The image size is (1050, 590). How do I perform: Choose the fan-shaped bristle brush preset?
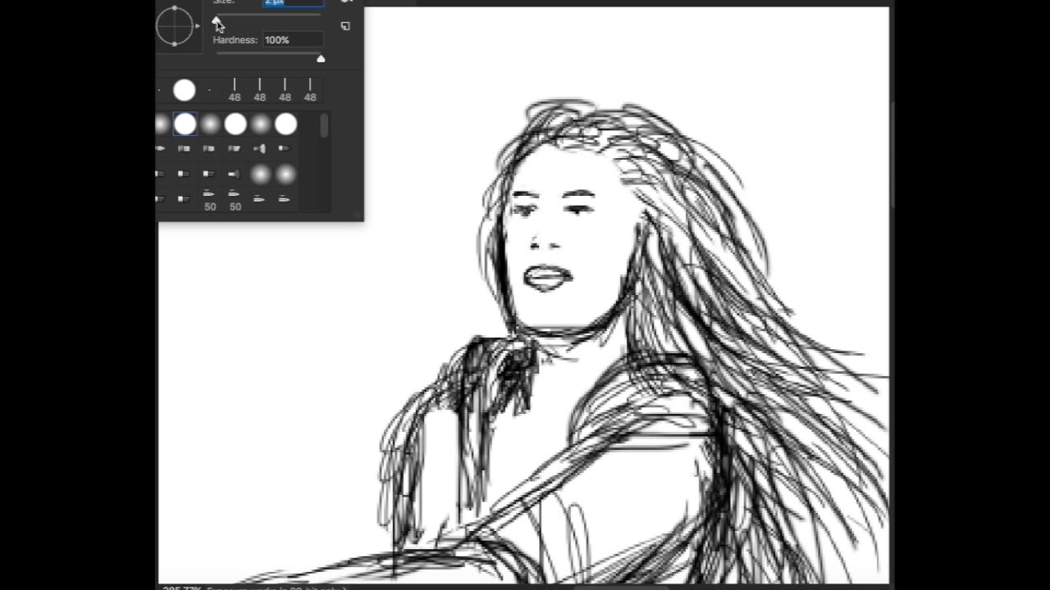(x=259, y=148)
